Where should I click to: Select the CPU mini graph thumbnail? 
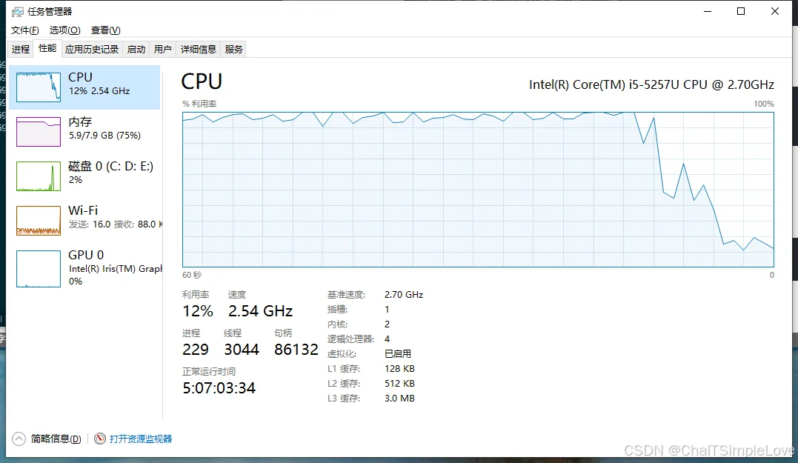click(x=38, y=87)
